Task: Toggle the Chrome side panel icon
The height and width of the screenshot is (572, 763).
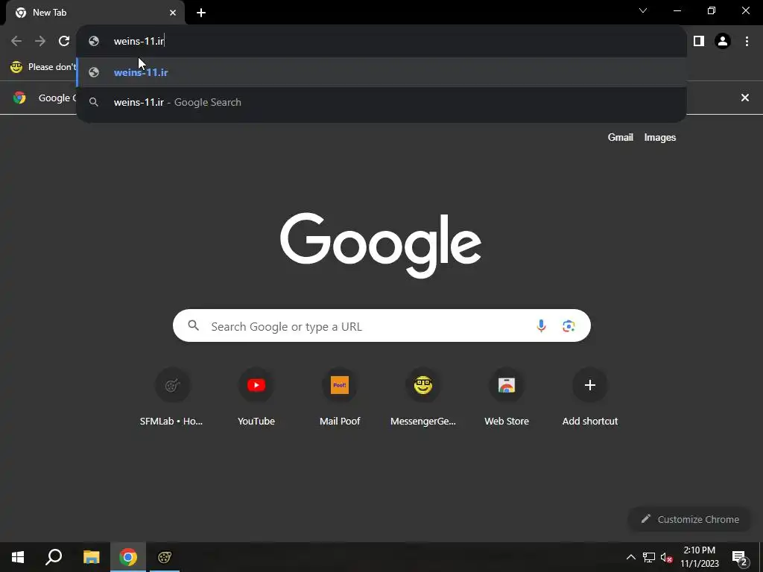Action: click(699, 41)
